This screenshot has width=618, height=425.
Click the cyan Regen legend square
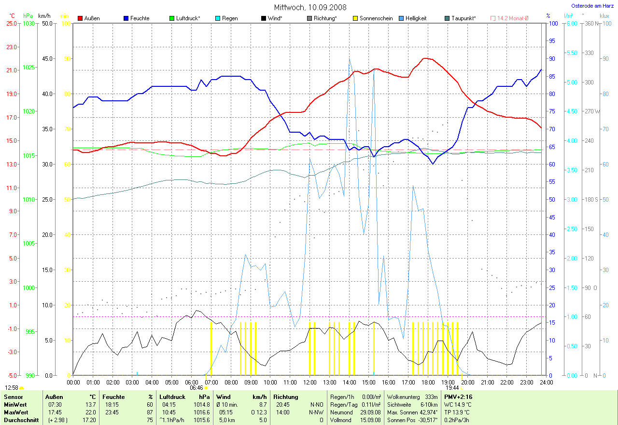[218, 18]
